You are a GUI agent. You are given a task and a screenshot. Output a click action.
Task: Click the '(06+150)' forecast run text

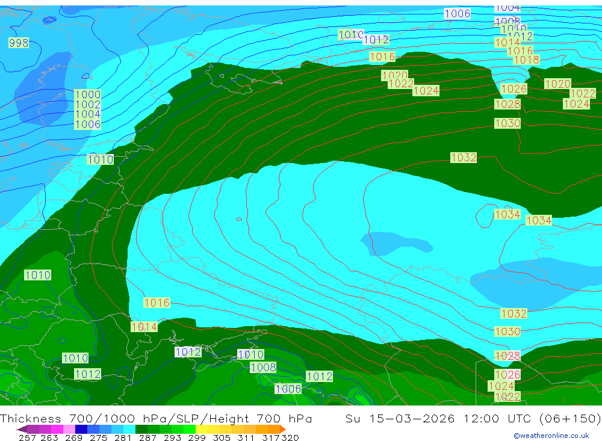(x=569, y=418)
